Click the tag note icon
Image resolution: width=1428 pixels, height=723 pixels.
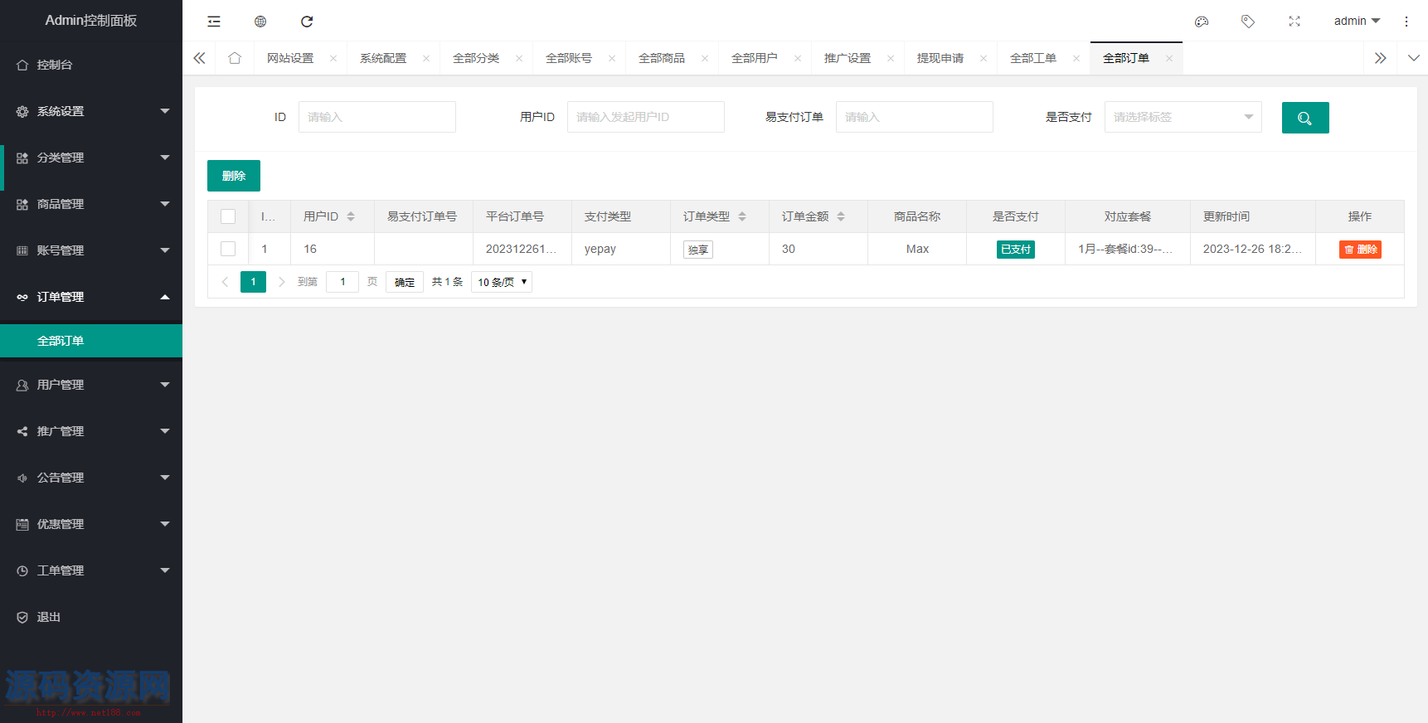[1248, 22]
